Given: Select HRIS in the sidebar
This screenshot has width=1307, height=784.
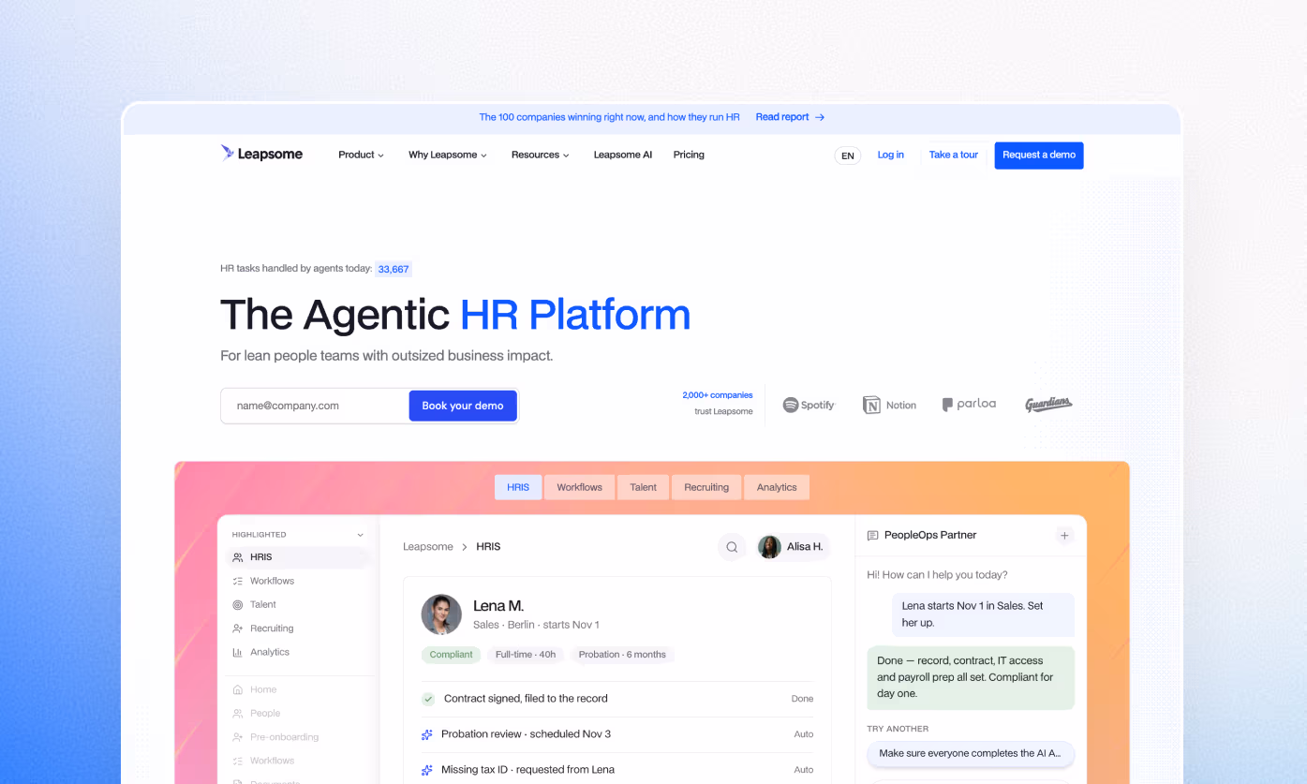Looking at the screenshot, I should [x=299, y=557].
